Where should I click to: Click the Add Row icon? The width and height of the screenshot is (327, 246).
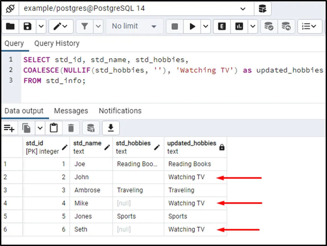pos(9,128)
